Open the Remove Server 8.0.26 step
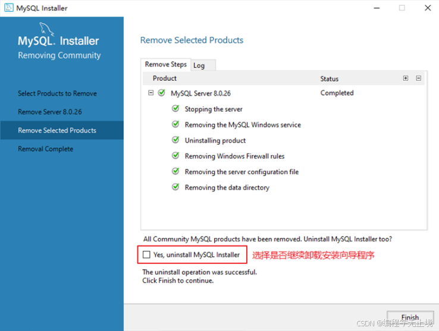The image size is (439, 331). [x=50, y=112]
